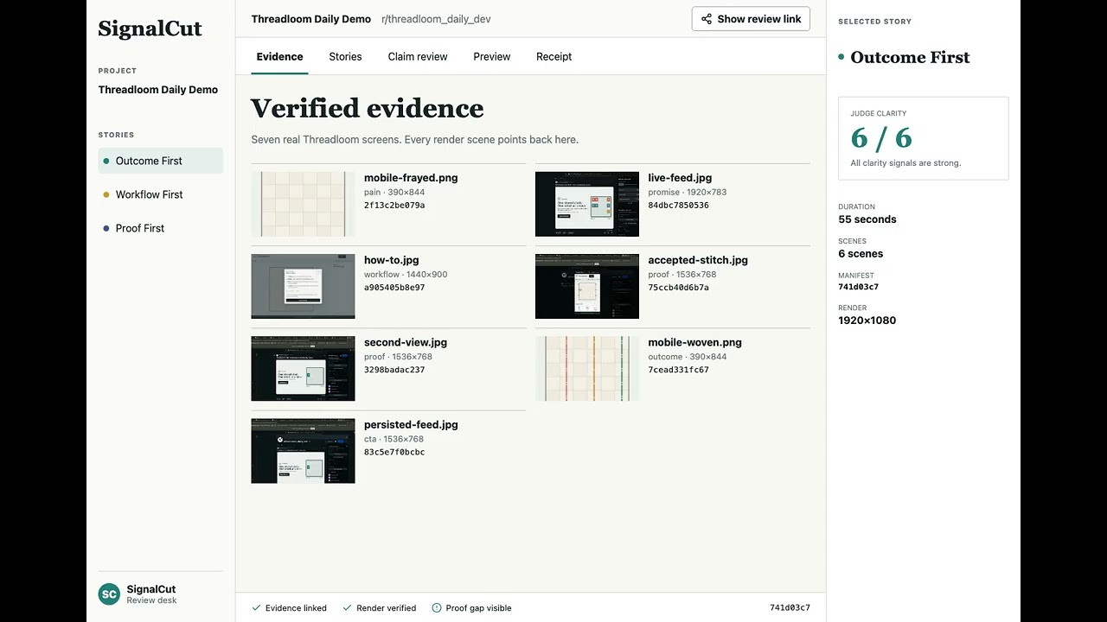The image size is (1107, 622).
Task: Open the mobile-woven.png thumbnail
Action: (x=587, y=369)
